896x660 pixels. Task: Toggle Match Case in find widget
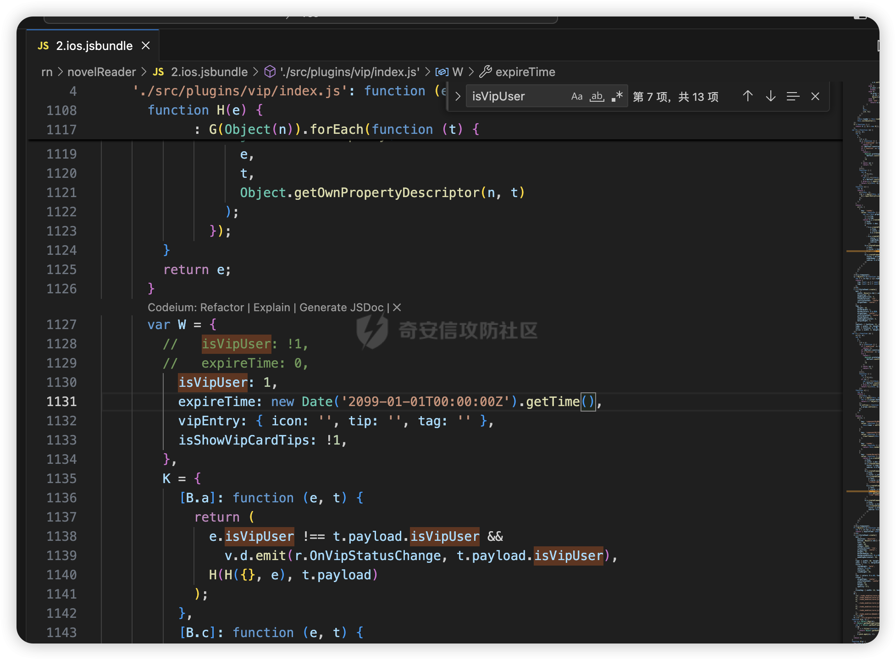pos(576,97)
